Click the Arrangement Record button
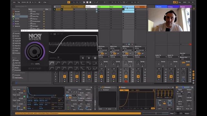207x116 pixels. tap(91, 2)
